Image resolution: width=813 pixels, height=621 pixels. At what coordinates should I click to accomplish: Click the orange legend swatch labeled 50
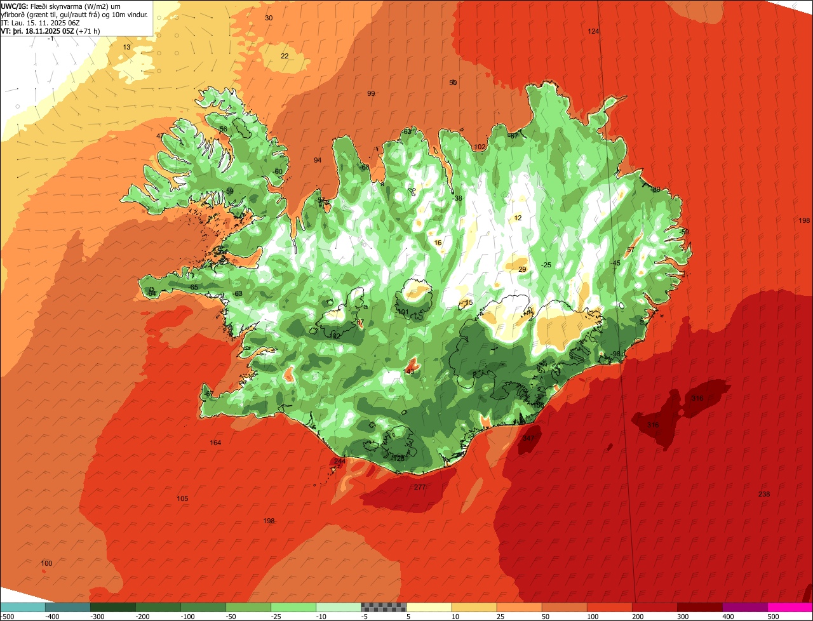(563, 607)
